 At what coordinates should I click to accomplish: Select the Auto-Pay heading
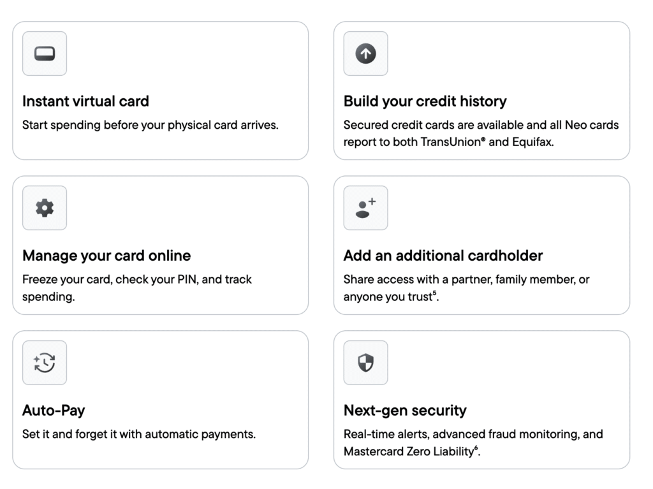pos(54,411)
